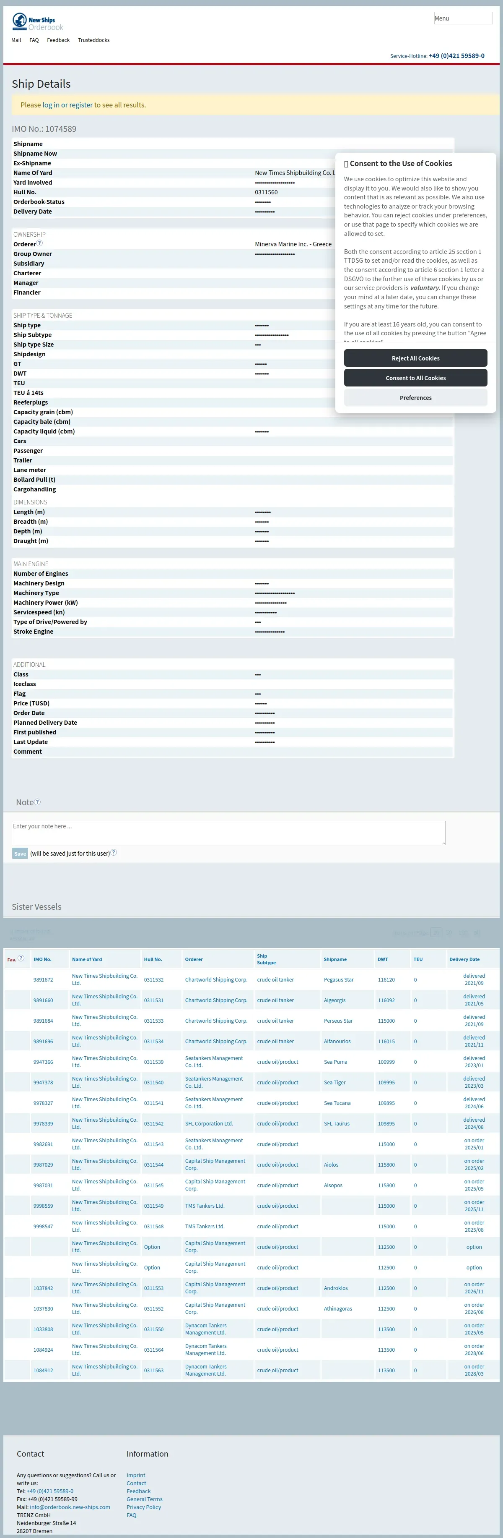The image size is (503, 1538).
Task: Click help icon after 'saved just for this user'
Action: point(114,853)
